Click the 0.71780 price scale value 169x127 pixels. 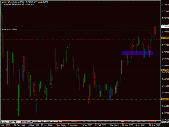(165, 45)
